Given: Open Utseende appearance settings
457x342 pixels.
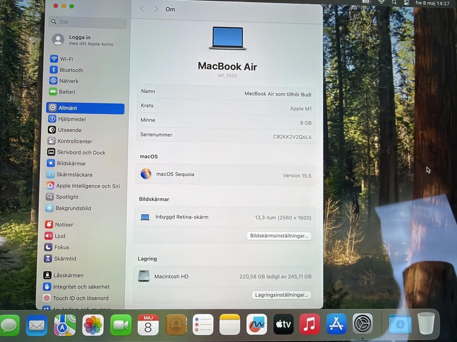Looking at the screenshot, I should point(65,130).
